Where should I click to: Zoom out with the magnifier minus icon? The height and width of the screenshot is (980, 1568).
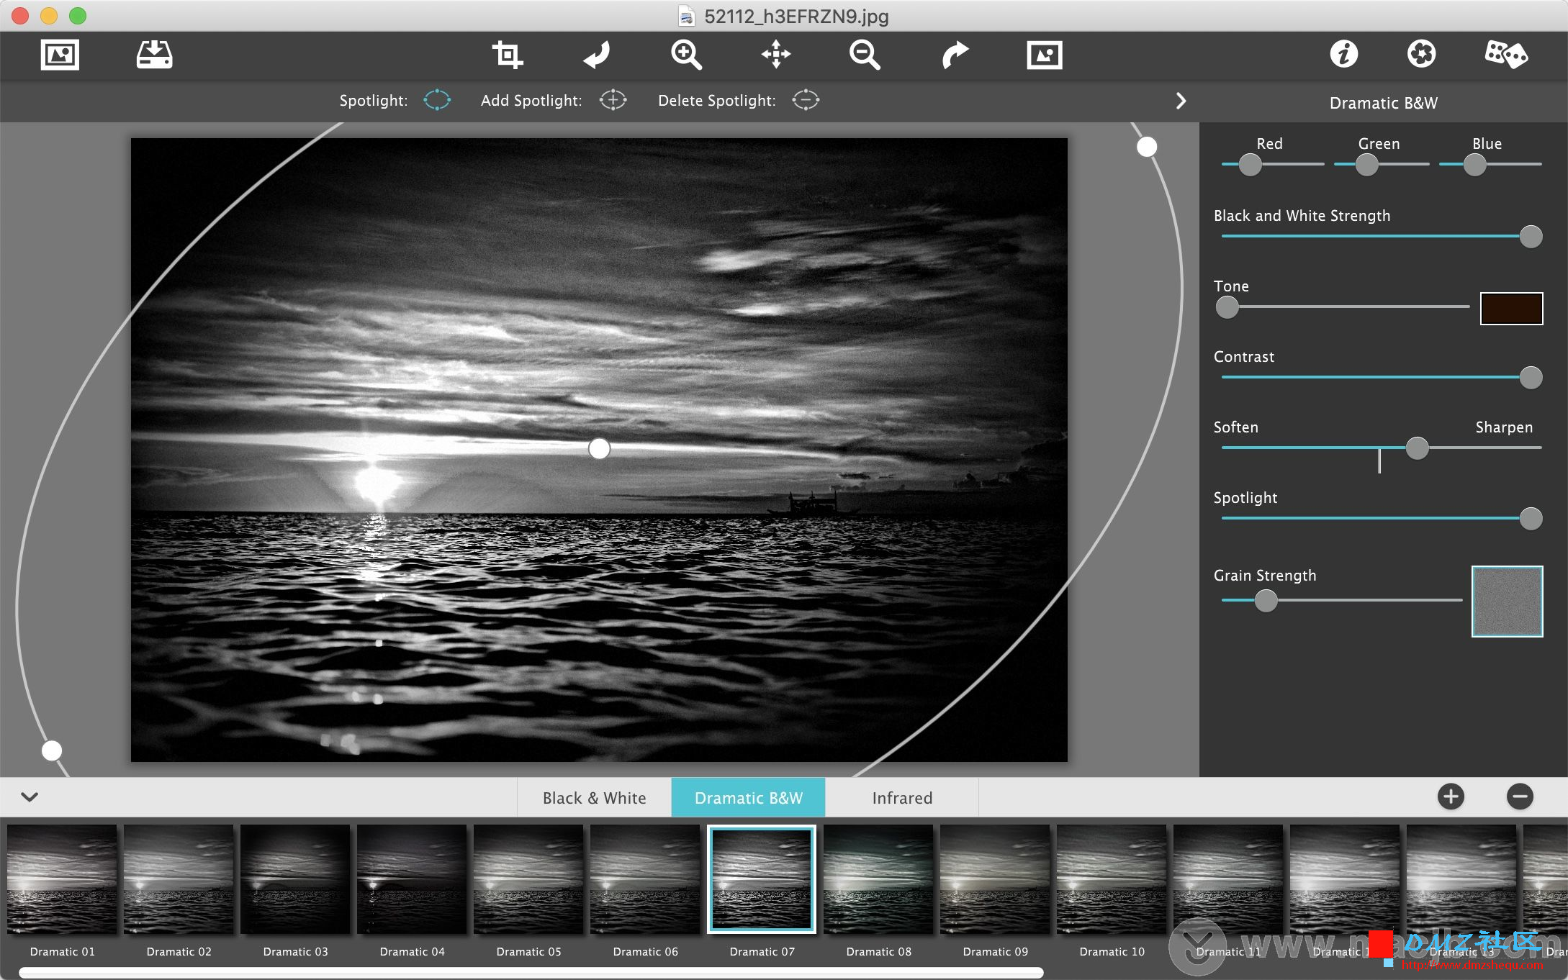[x=865, y=55]
